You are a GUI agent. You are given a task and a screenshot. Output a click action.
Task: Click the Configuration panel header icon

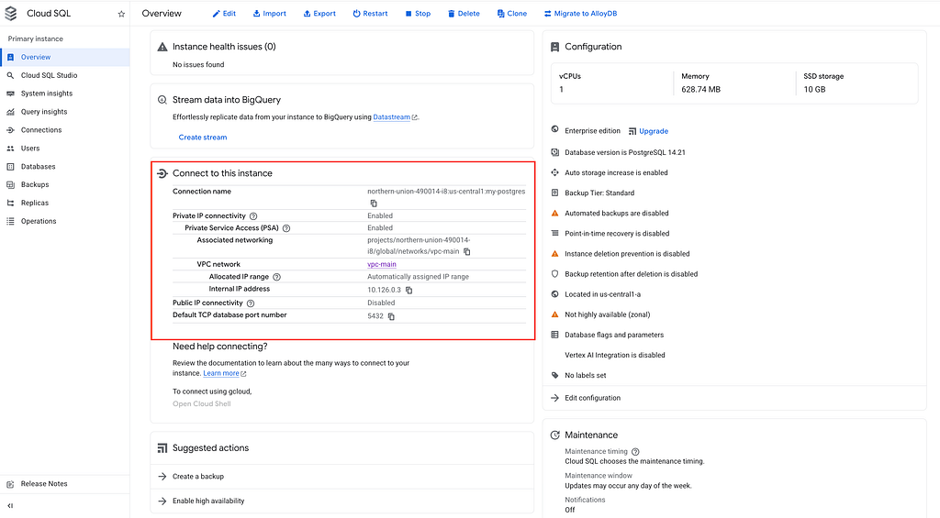554,47
